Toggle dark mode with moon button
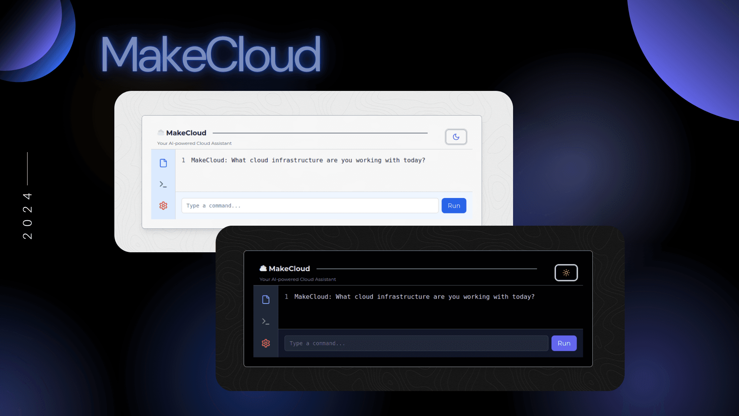 pyautogui.click(x=456, y=137)
